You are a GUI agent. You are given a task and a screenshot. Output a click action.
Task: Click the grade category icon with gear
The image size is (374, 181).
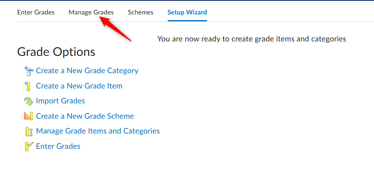pos(29,71)
